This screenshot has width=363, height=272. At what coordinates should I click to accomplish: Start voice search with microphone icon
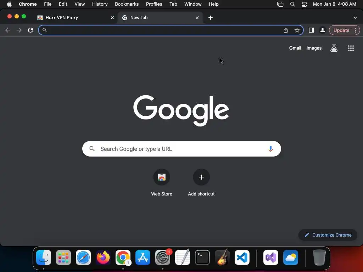(270, 149)
